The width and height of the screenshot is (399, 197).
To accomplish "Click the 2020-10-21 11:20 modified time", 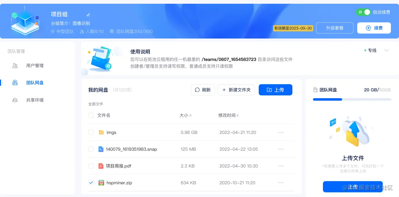I will [x=238, y=183].
